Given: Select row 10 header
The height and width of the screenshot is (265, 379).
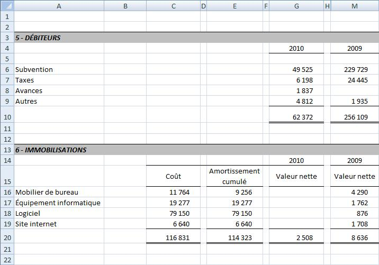Looking at the screenshot, I should [x=7, y=117].
